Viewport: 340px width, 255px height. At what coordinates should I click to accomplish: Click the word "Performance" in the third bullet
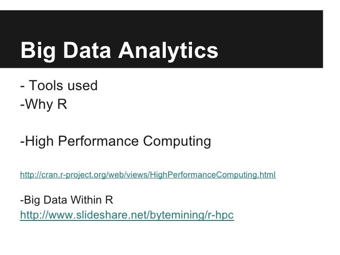point(99,141)
